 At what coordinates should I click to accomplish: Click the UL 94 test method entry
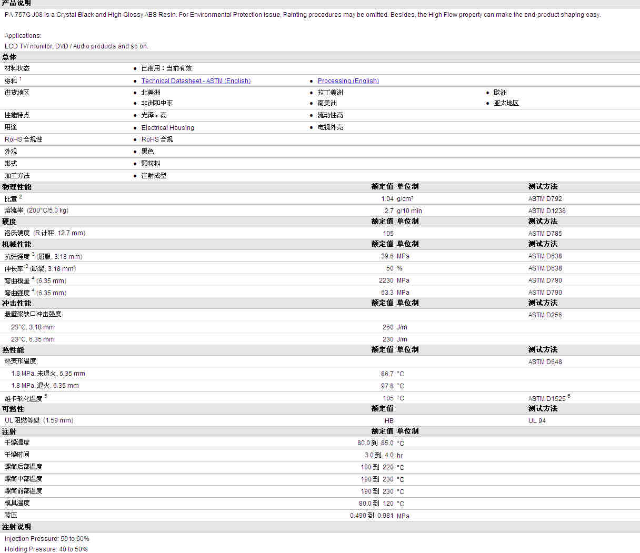point(537,421)
